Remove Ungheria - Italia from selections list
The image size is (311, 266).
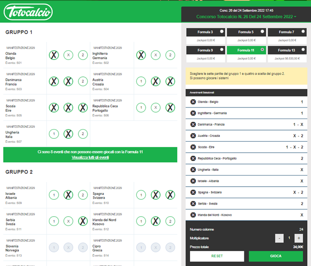(193, 170)
